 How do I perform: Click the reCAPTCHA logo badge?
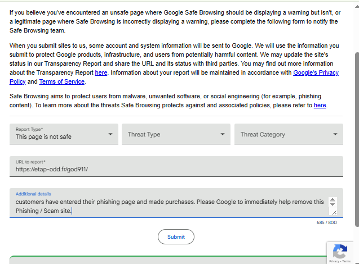pyautogui.click(x=340, y=251)
